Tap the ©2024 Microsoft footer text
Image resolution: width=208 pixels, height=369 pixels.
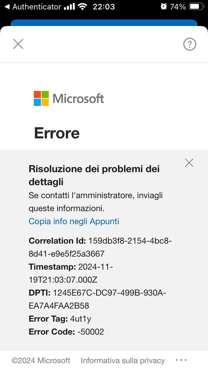pos(41,361)
